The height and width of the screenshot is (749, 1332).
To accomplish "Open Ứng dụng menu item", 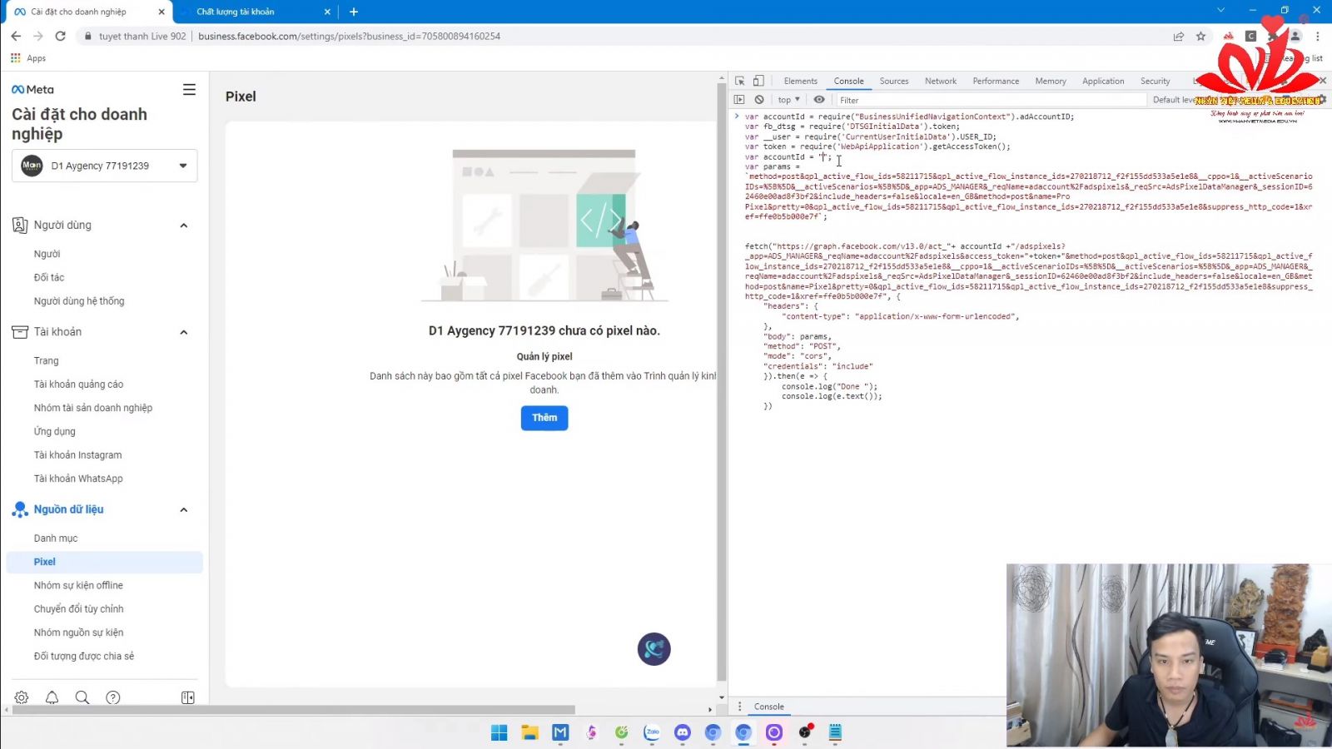I will point(55,431).
